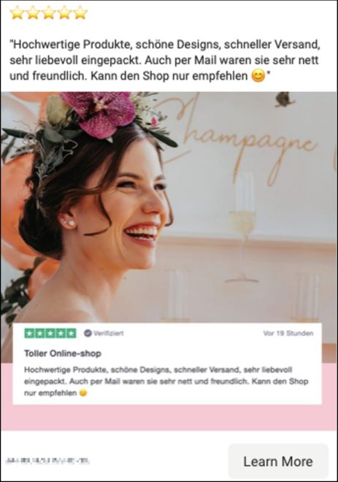Image resolution: width=338 pixels, height=482 pixels.
Task: Click the Toller Online-shop review title
Action: 63,353
